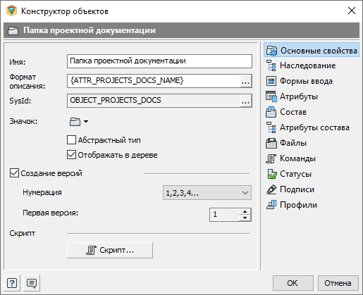Open the help question mark icon
The height and width of the screenshot is (295, 363).
12,283
